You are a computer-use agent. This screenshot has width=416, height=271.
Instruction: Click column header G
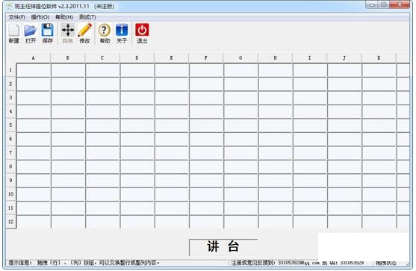tap(240, 57)
